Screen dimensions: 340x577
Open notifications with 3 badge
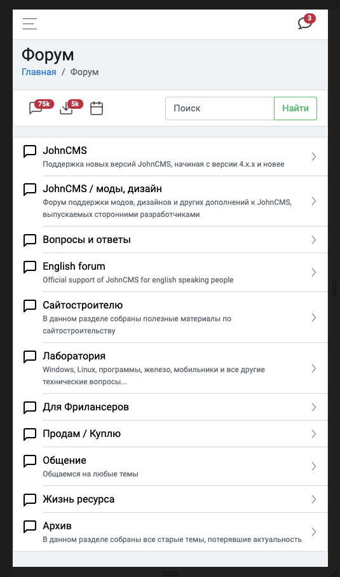(306, 22)
